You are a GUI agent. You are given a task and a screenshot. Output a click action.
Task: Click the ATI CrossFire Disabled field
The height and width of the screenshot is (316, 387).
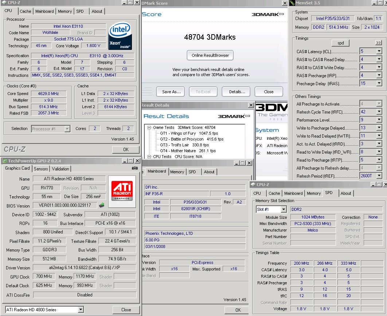[x=85, y=295]
